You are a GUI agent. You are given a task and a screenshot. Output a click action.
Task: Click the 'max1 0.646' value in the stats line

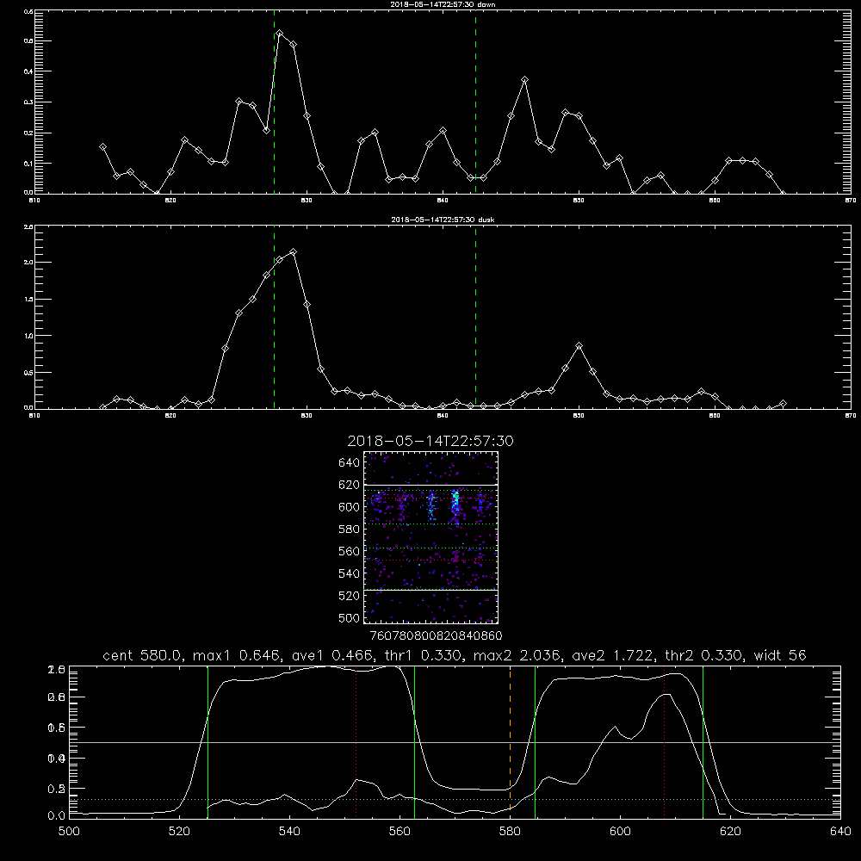pos(236,655)
